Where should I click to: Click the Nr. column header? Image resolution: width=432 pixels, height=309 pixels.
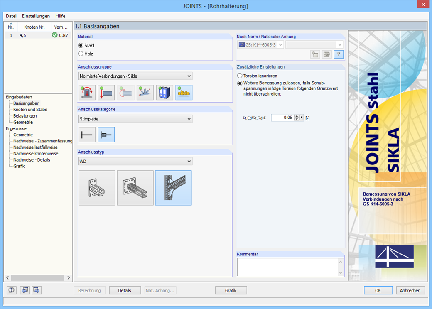click(x=11, y=27)
